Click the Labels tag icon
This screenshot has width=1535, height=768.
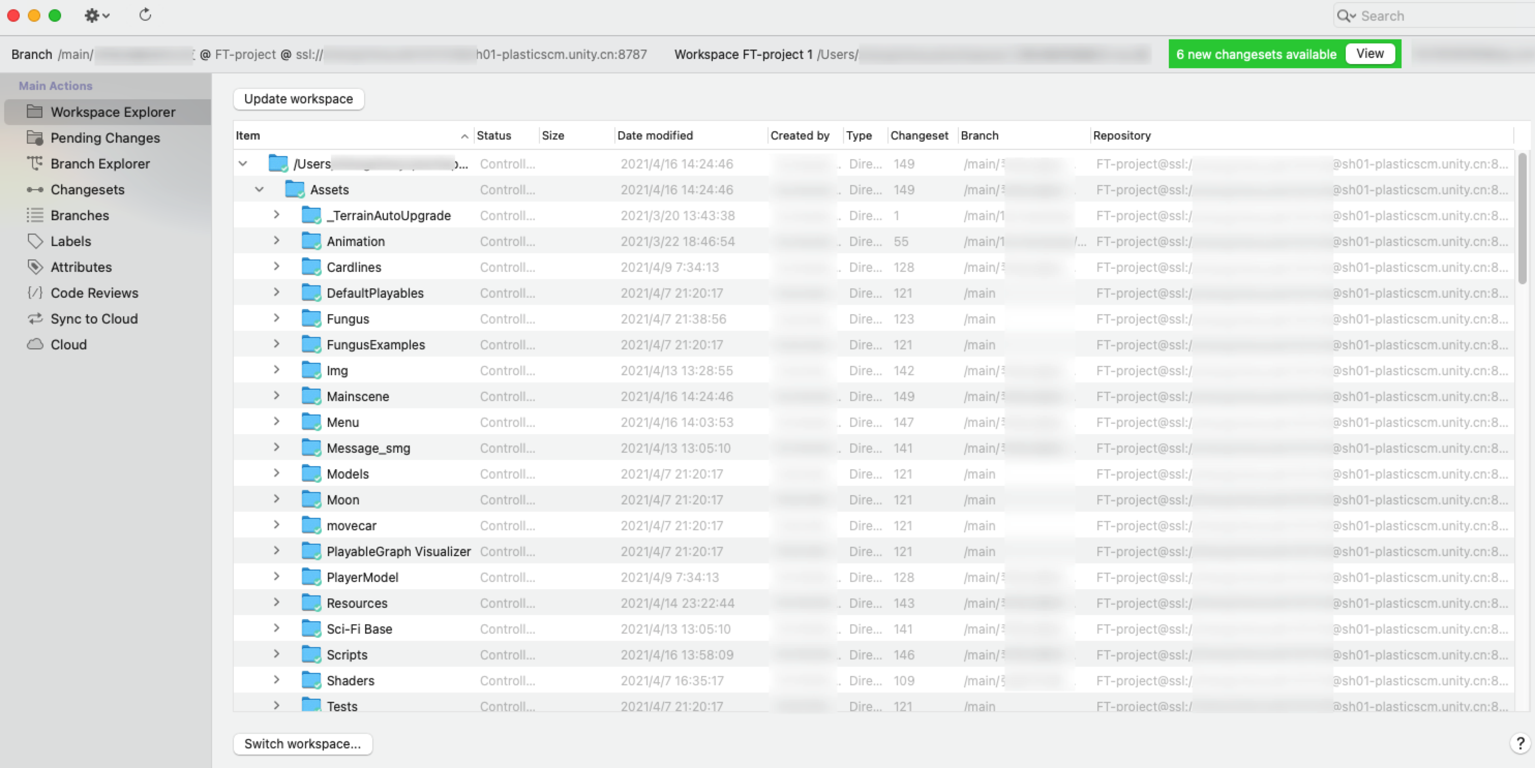pyautogui.click(x=35, y=241)
